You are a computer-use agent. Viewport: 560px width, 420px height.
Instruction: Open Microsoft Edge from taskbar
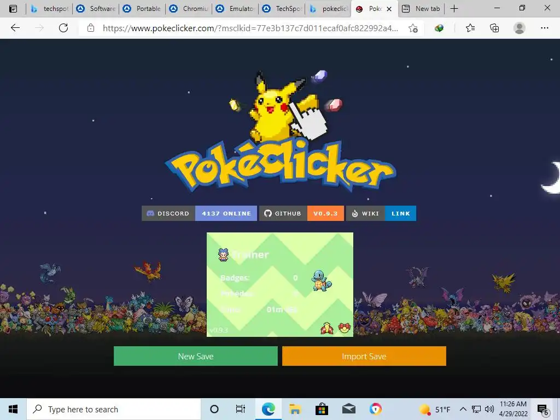268,409
